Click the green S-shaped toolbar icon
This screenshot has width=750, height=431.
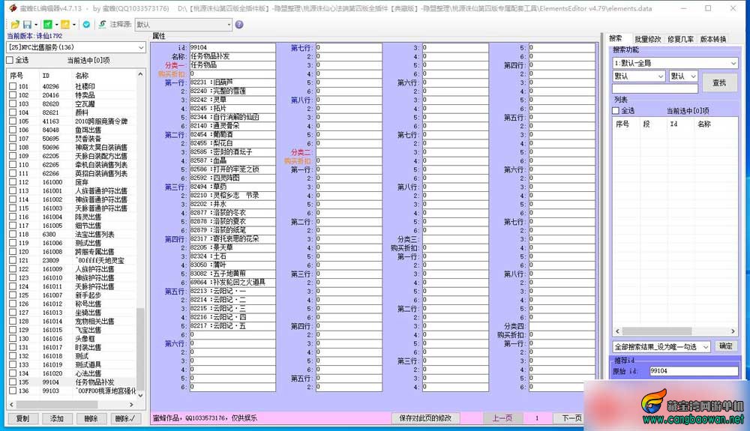point(102,25)
